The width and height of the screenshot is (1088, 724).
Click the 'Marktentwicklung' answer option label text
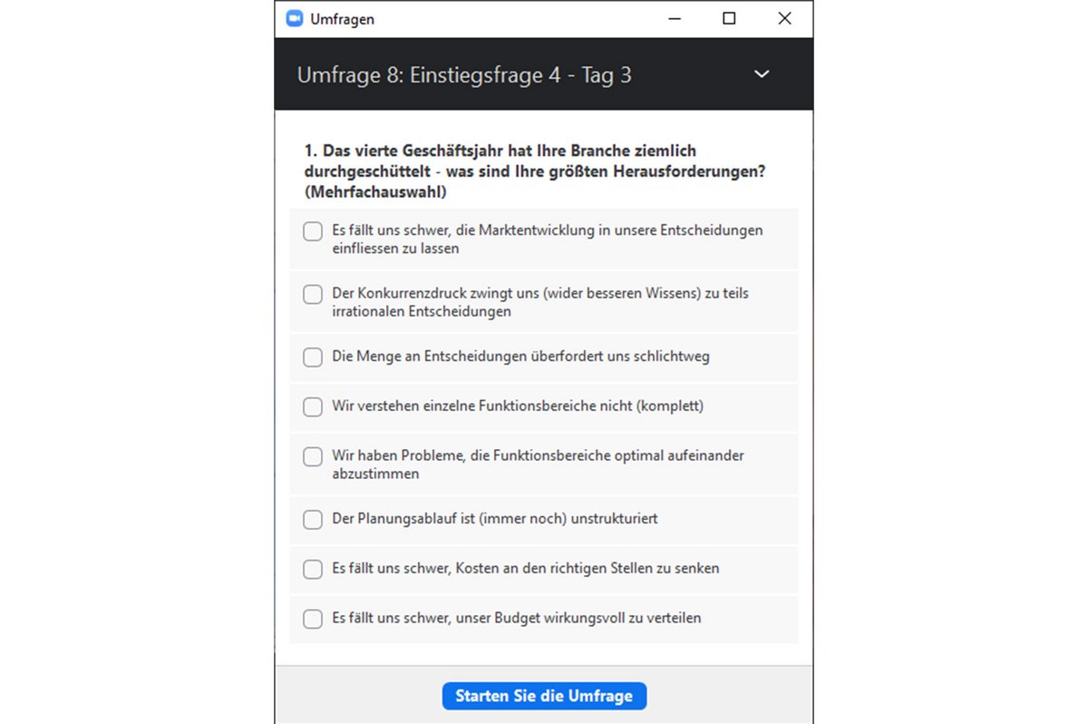pyautogui.click(x=548, y=240)
